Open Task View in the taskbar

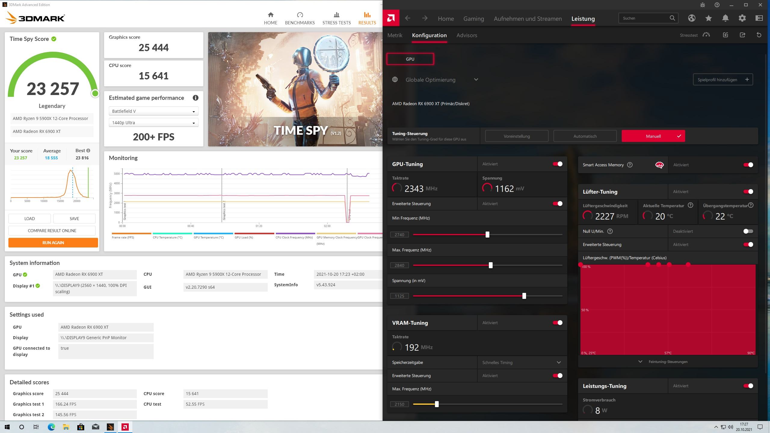click(x=36, y=427)
